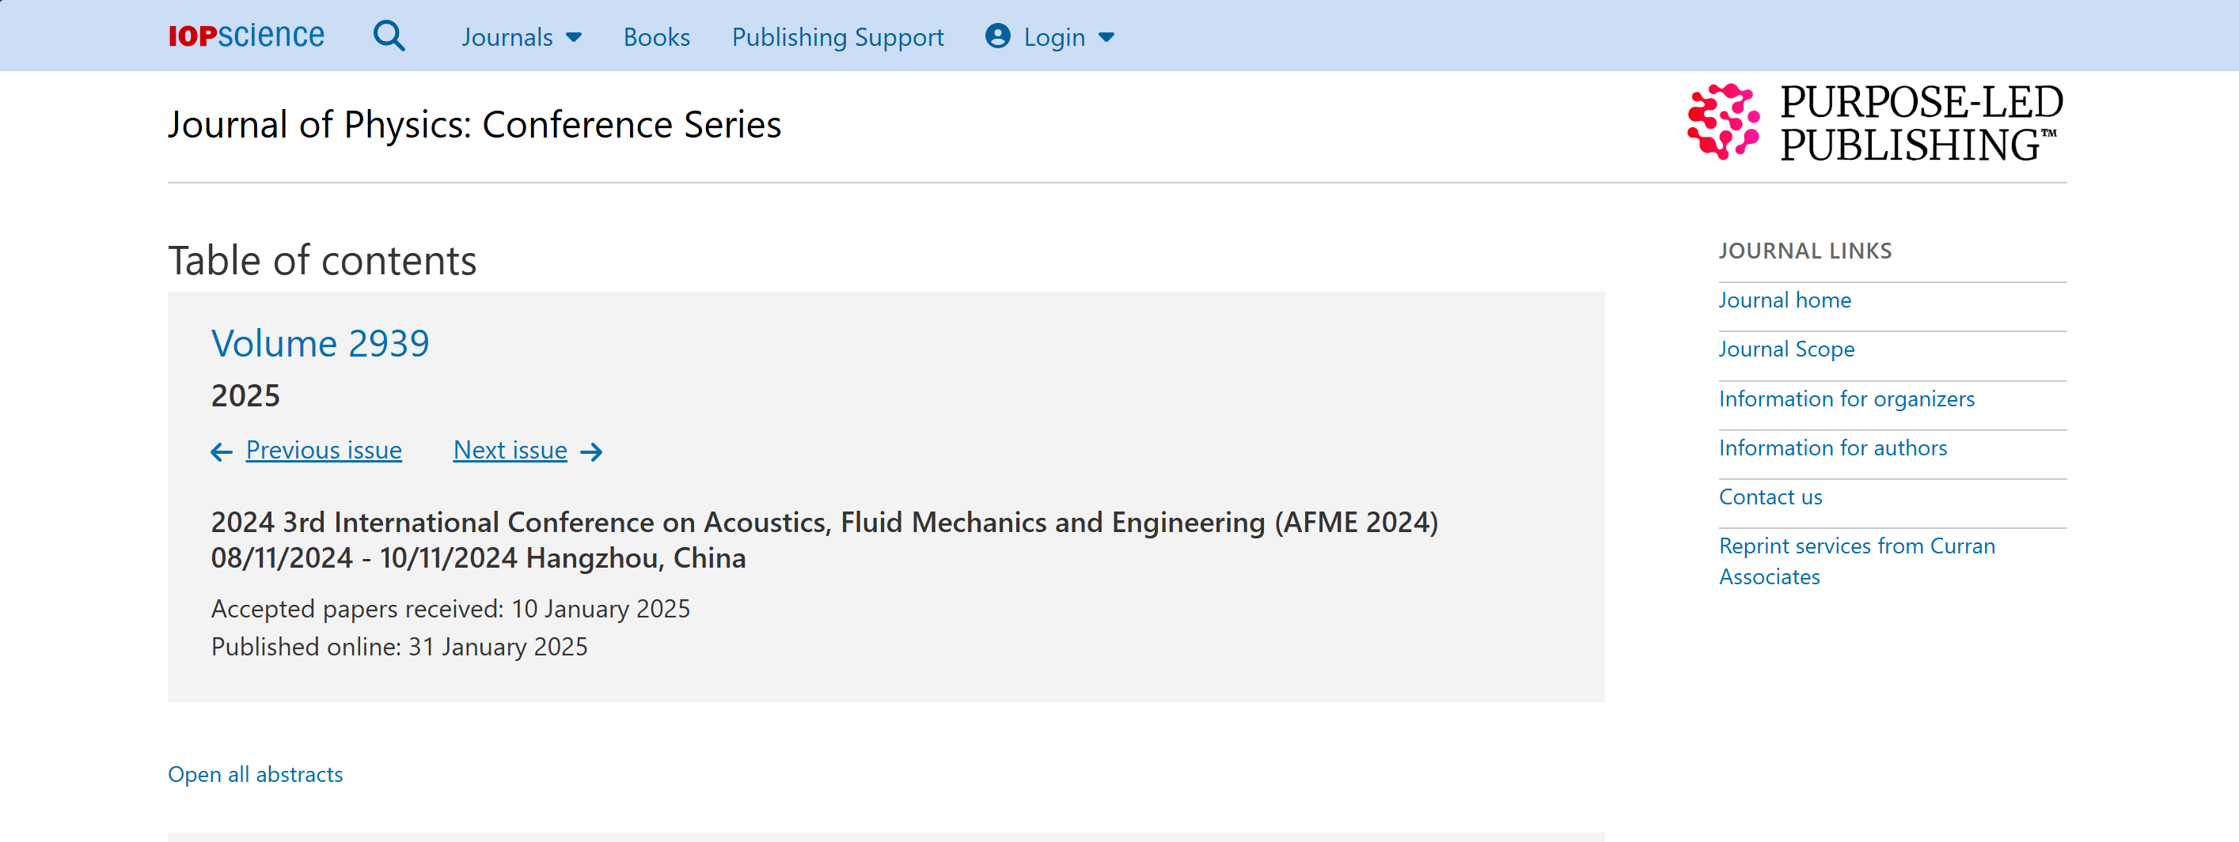Open Information for organizers
2239x842 pixels.
(x=1846, y=398)
